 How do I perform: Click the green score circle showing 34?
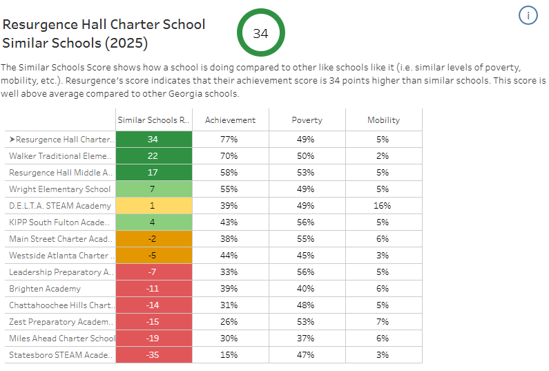click(x=260, y=32)
